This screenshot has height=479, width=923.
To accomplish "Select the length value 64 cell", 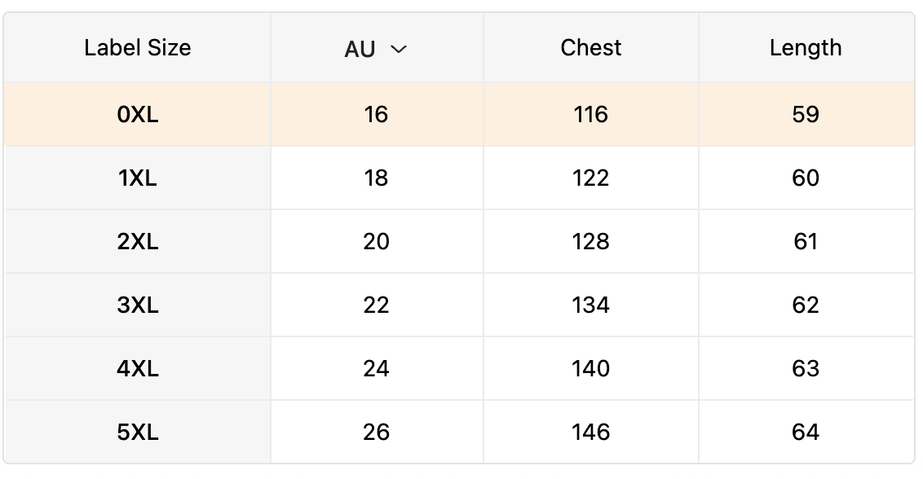I will [805, 433].
